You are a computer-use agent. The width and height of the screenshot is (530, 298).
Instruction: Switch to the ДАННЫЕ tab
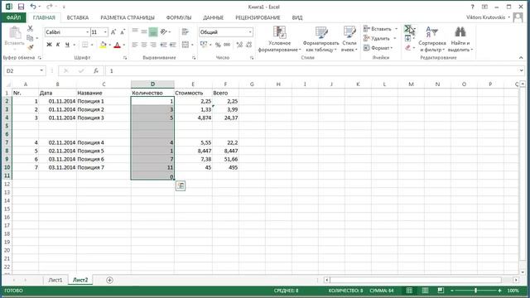(x=214, y=17)
